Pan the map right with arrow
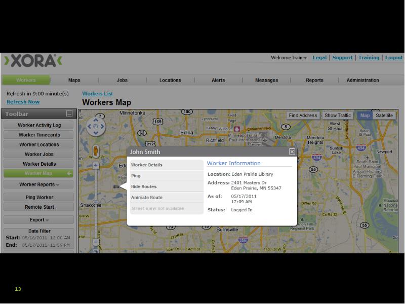Image resolution: width=405 pixels, height=304 pixels. tap(102, 126)
